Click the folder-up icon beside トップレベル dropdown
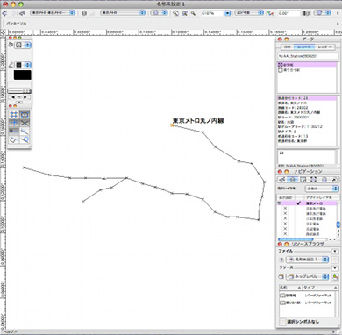Image resolution: width=342 pixels, height=335 pixels. click(281, 276)
